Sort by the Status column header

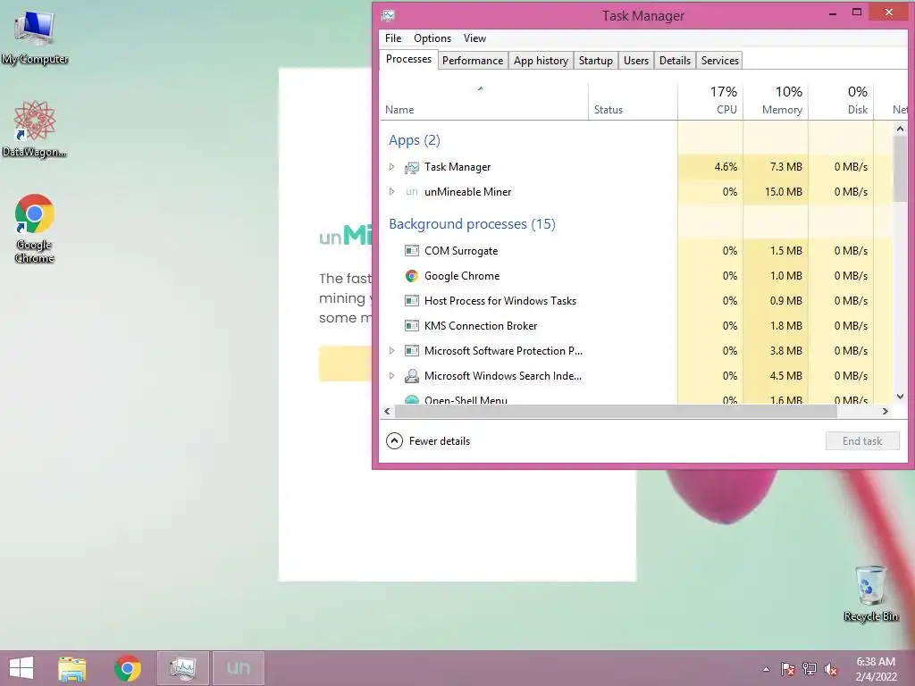coord(634,102)
